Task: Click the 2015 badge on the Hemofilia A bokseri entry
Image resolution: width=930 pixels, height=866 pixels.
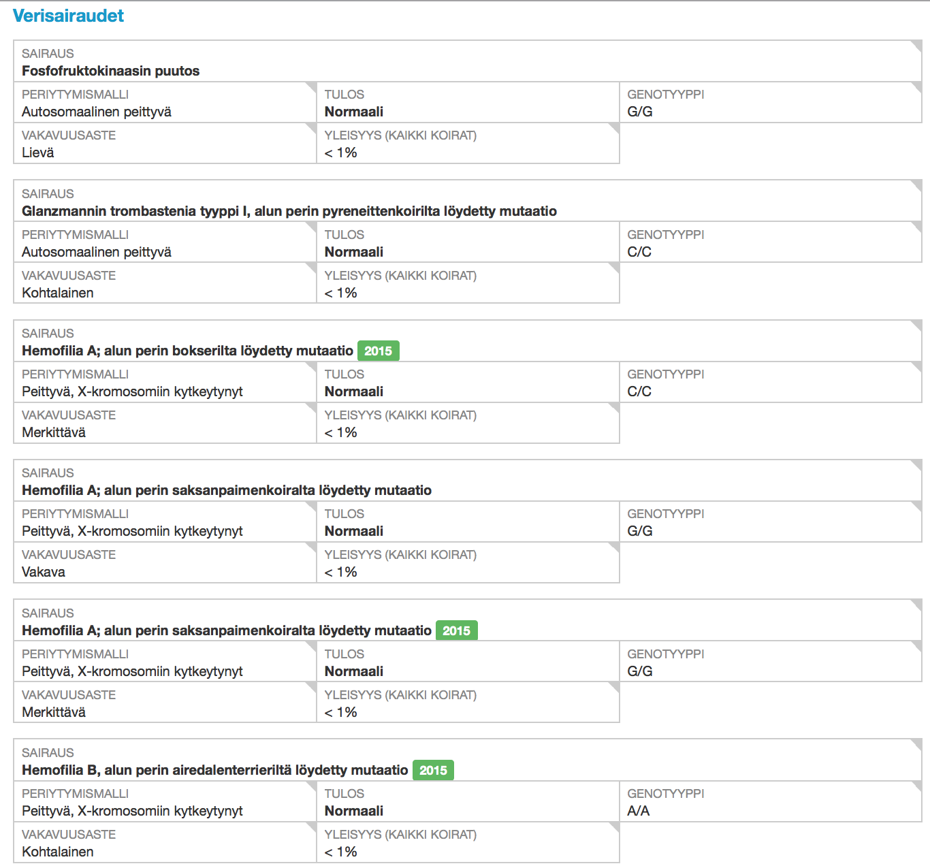Action: (378, 351)
